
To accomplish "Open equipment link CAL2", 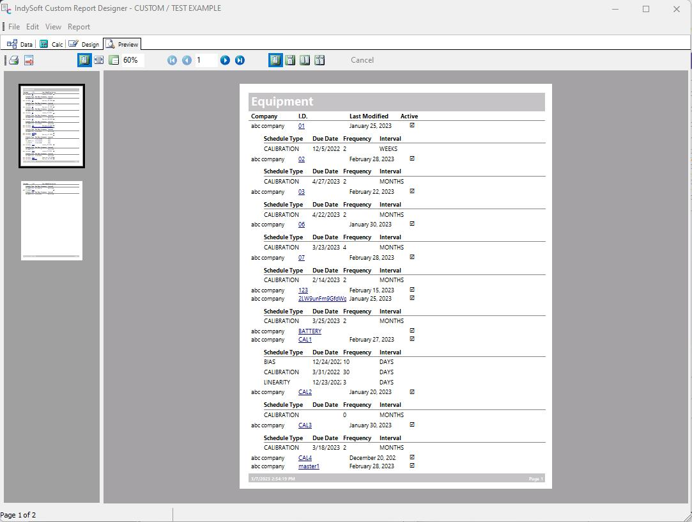I will [305, 392].
